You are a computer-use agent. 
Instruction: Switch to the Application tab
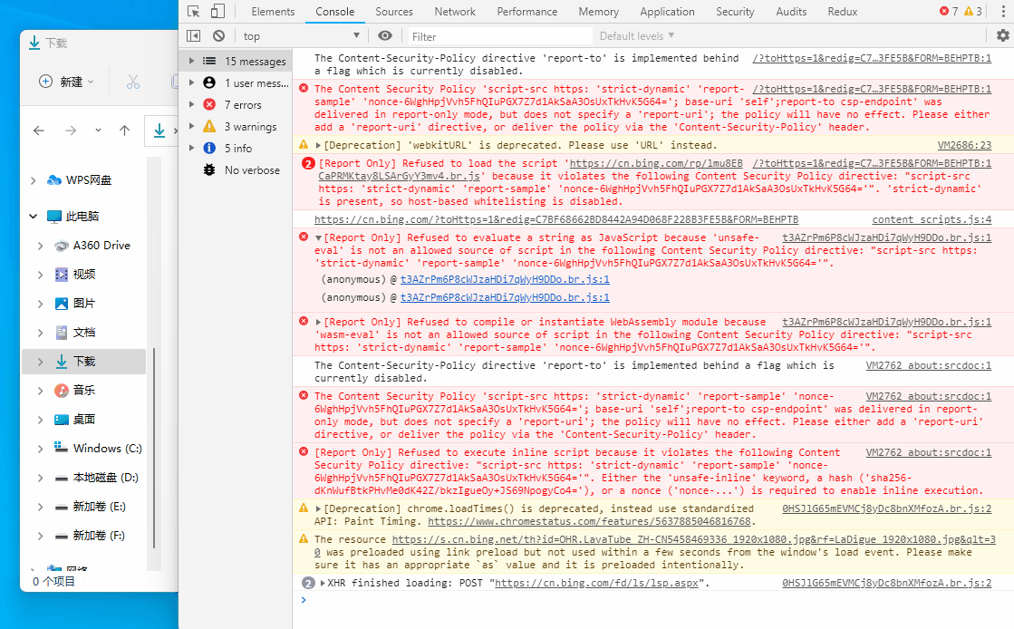click(667, 12)
